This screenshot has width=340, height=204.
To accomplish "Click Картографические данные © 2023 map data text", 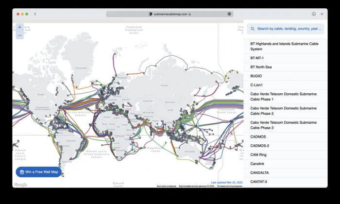I will click(196, 186).
